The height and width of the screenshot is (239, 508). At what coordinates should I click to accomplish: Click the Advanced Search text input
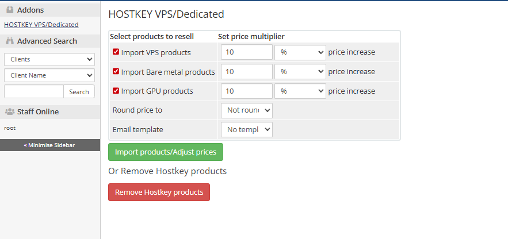tap(34, 92)
